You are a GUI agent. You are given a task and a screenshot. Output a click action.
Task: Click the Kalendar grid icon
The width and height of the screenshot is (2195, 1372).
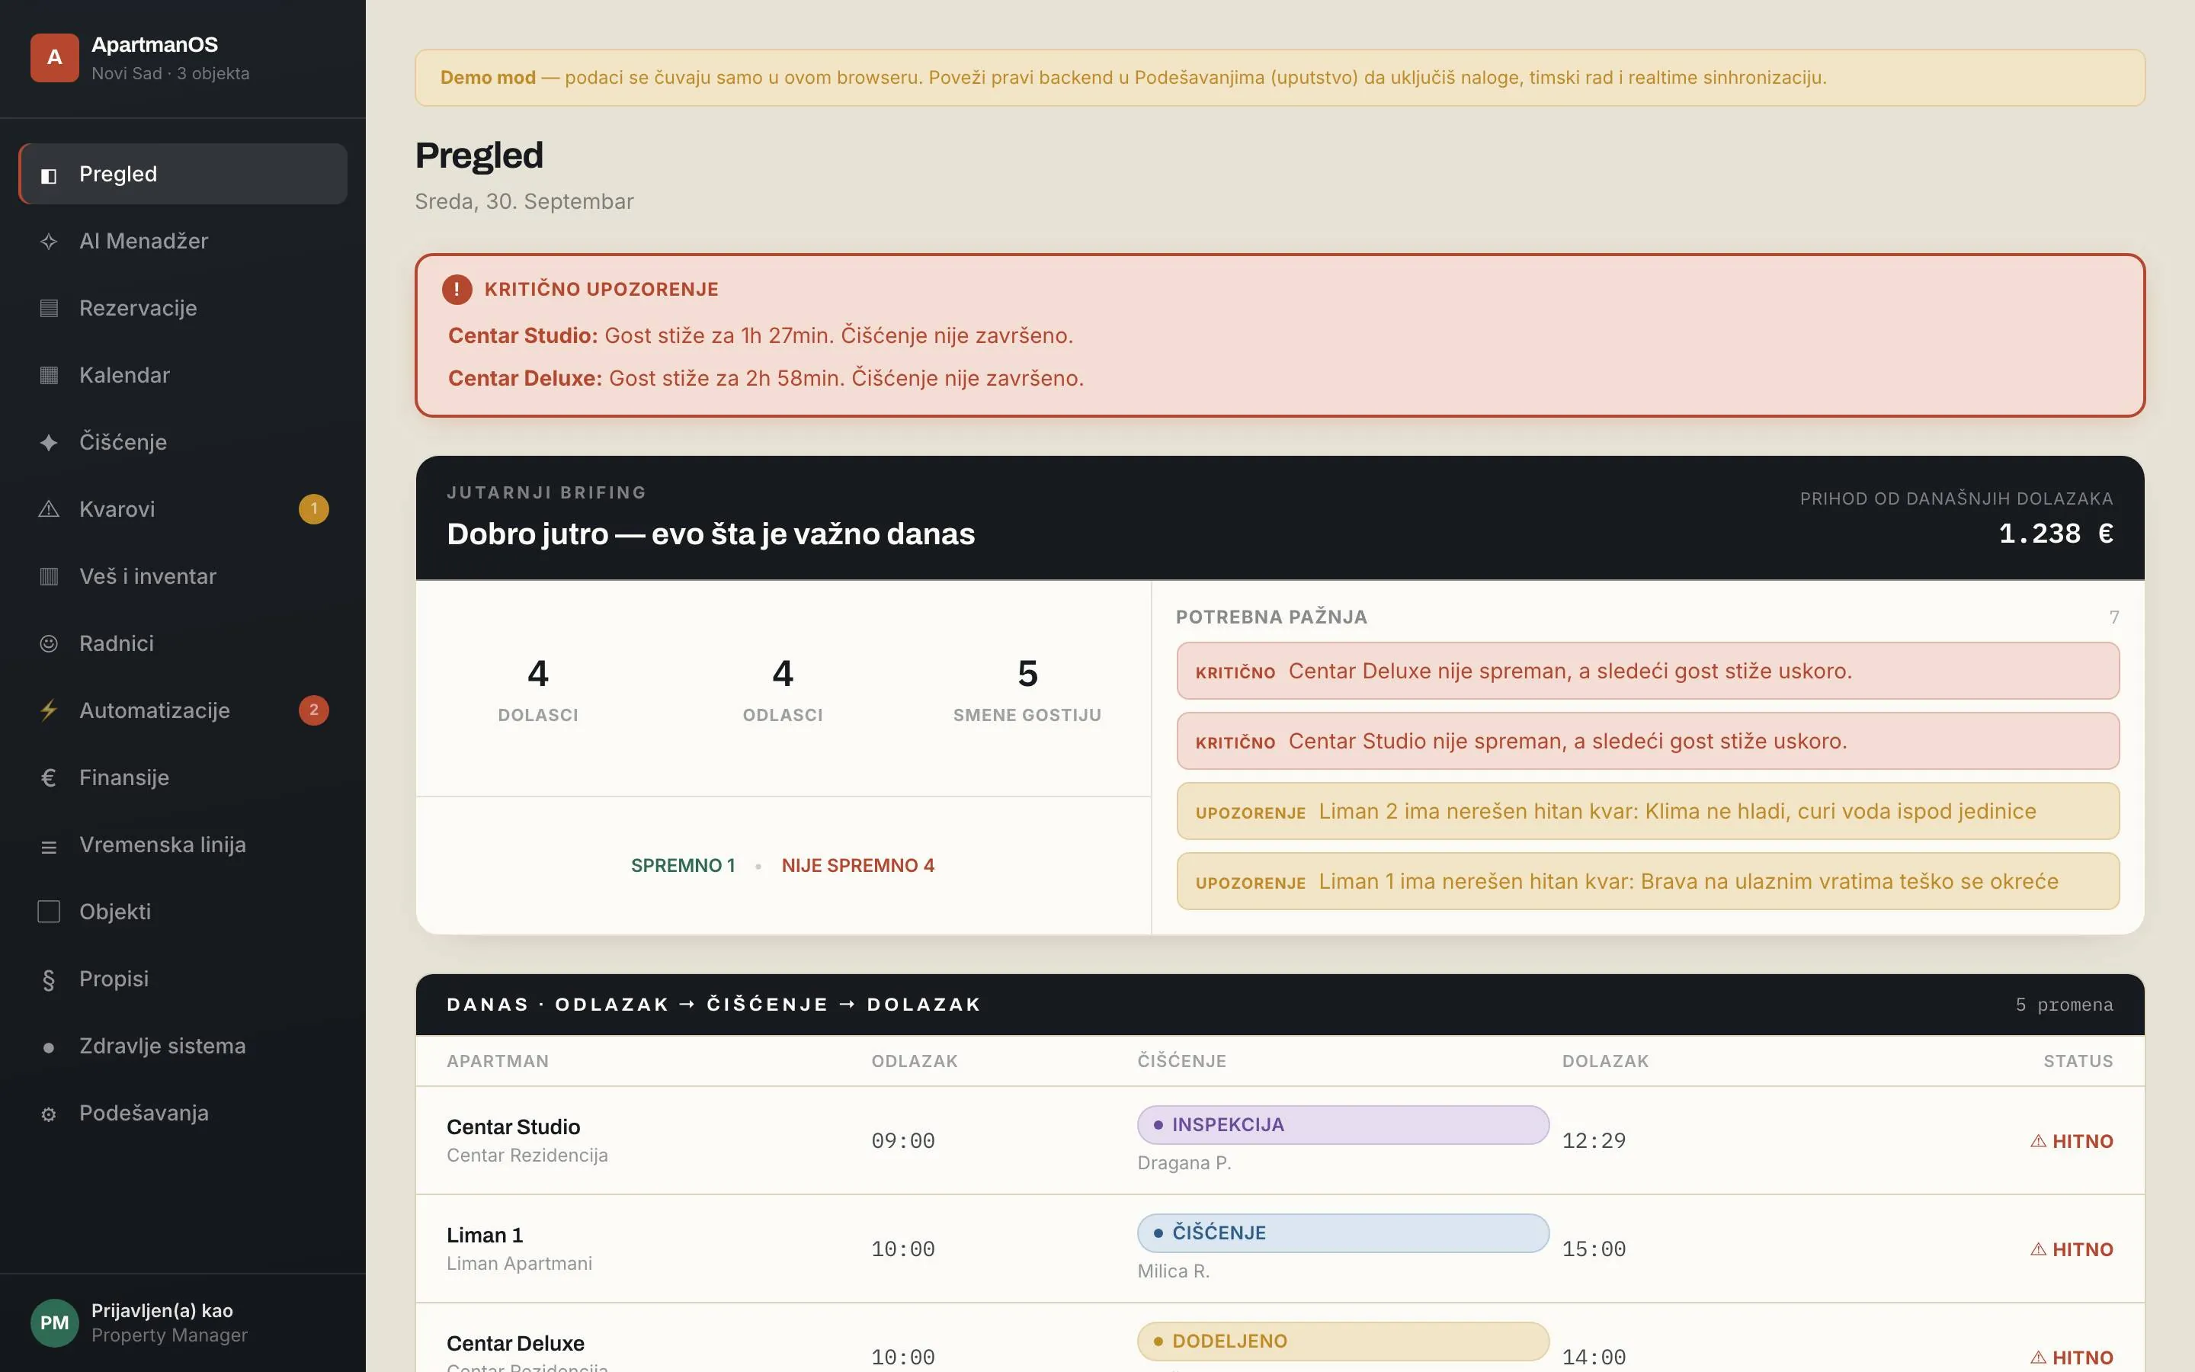tap(49, 376)
